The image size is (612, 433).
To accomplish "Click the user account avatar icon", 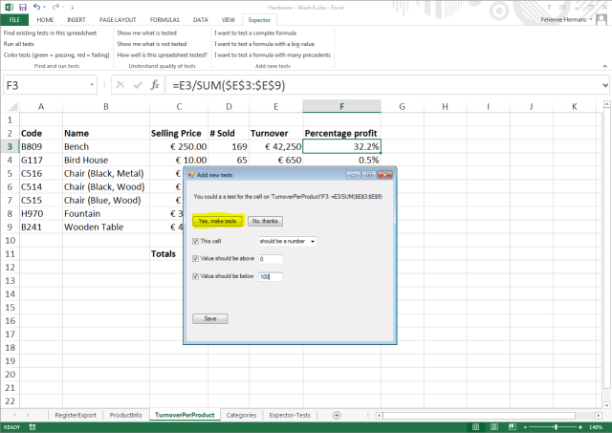I will (601, 19).
